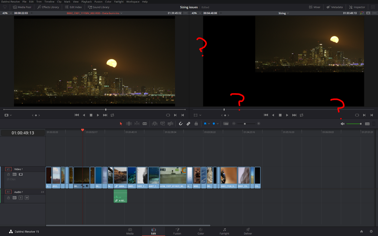Lock the Audio 1 track
This screenshot has width=378, height=236.
click(x=8, y=198)
